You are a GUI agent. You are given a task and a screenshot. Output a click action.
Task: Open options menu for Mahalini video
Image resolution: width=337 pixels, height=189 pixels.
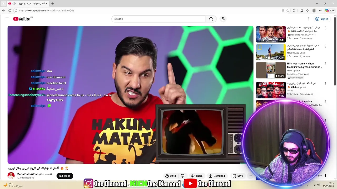325,64
